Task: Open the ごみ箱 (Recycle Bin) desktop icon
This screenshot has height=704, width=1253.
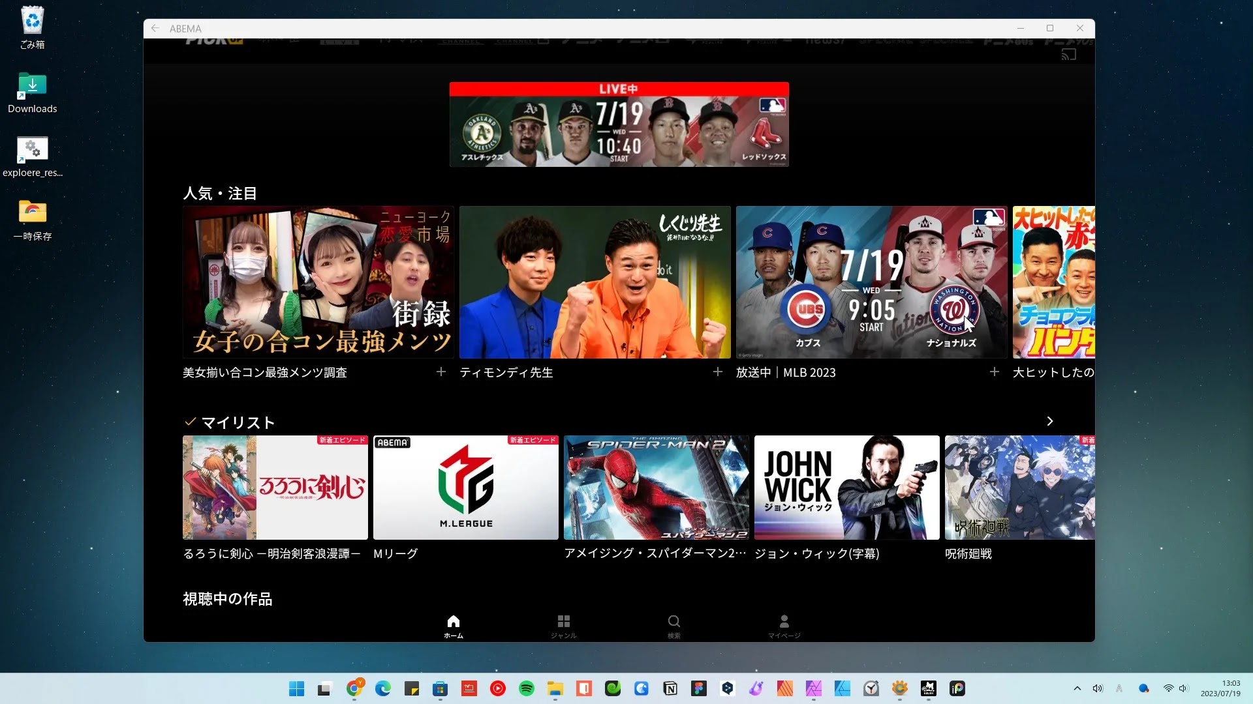Action: 32,28
